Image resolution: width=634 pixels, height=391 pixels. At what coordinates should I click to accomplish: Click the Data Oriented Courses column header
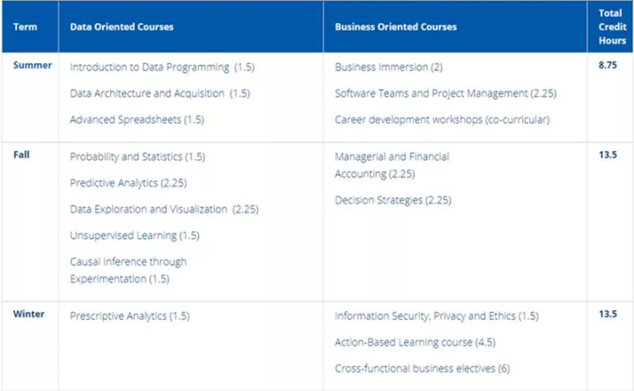tap(122, 27)
